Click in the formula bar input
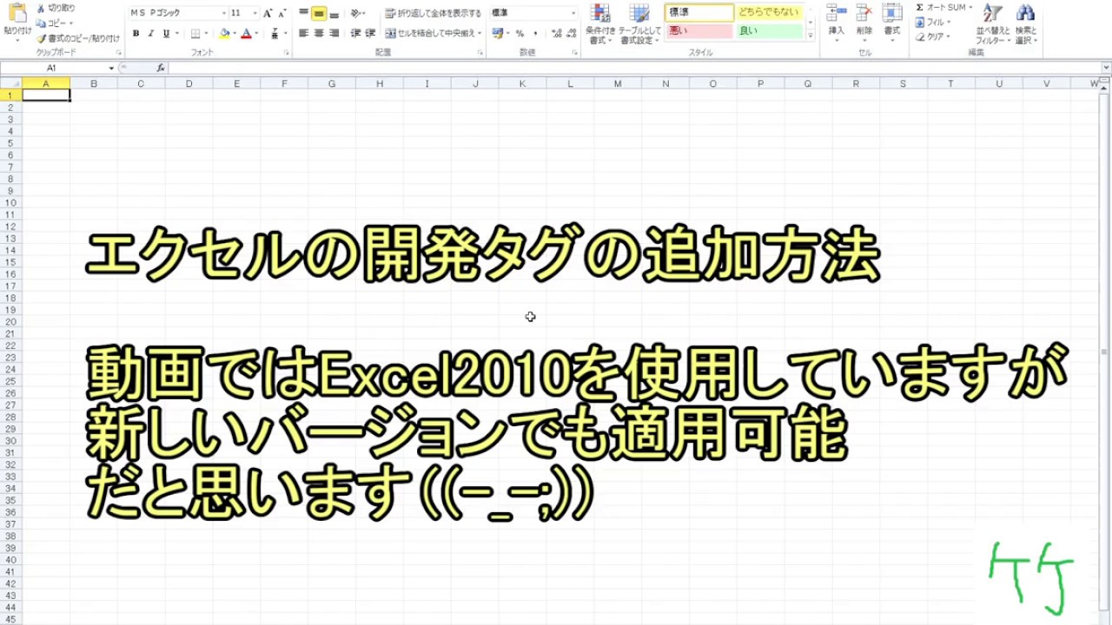The image size is (1112, 625). [x=634, y=68]
